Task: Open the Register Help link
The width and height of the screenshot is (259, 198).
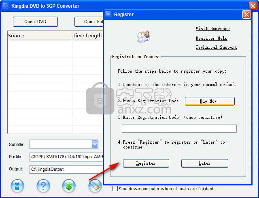Action: (211, 38)
